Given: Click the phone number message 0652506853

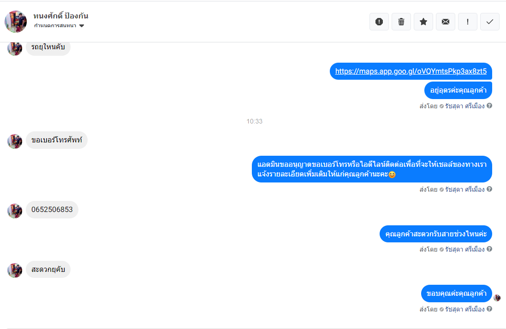Looking at the screenshot, I should click(x=52, y=210).
